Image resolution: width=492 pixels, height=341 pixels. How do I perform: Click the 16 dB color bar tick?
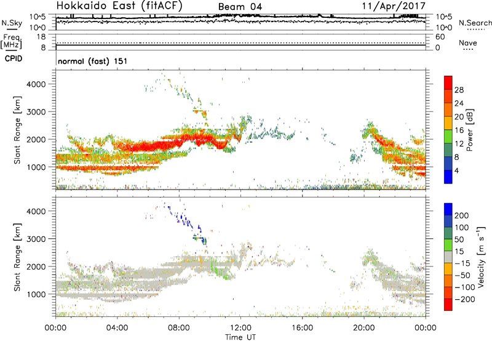coord(459,130)
